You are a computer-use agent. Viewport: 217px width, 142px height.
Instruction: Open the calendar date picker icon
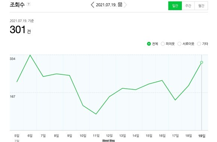[120, 5]
